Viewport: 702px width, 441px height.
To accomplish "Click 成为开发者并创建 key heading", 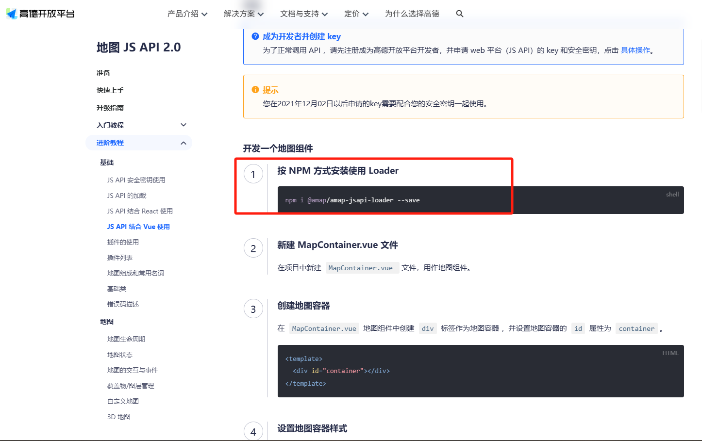I will 301,36.
